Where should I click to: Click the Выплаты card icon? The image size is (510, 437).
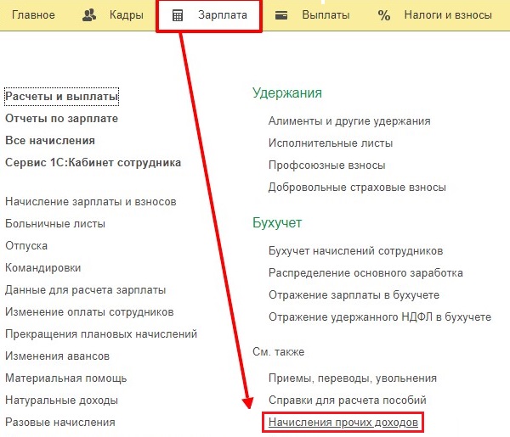click(281, 15)
